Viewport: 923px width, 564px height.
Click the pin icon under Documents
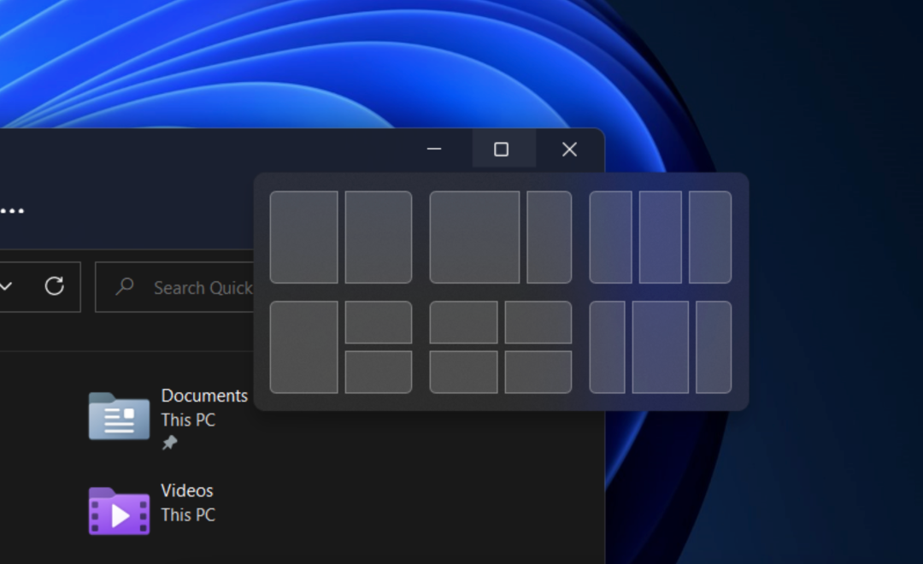[x=169, y=442]
